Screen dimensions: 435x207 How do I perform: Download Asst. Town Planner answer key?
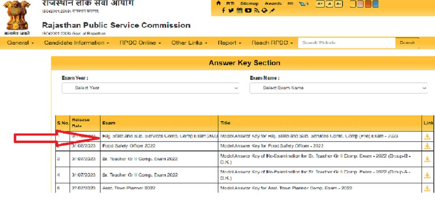pyautogui.click(x=427, y=188)
